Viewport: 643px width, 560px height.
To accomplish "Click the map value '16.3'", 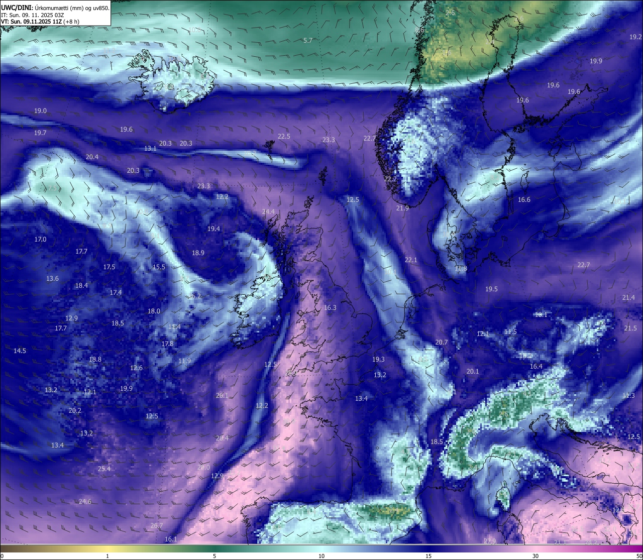I will pos(330,307).
